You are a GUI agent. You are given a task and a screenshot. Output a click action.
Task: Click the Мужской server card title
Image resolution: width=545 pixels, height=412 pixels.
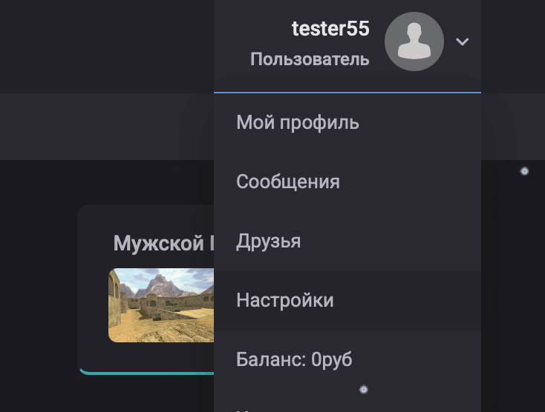click(163, 243)
